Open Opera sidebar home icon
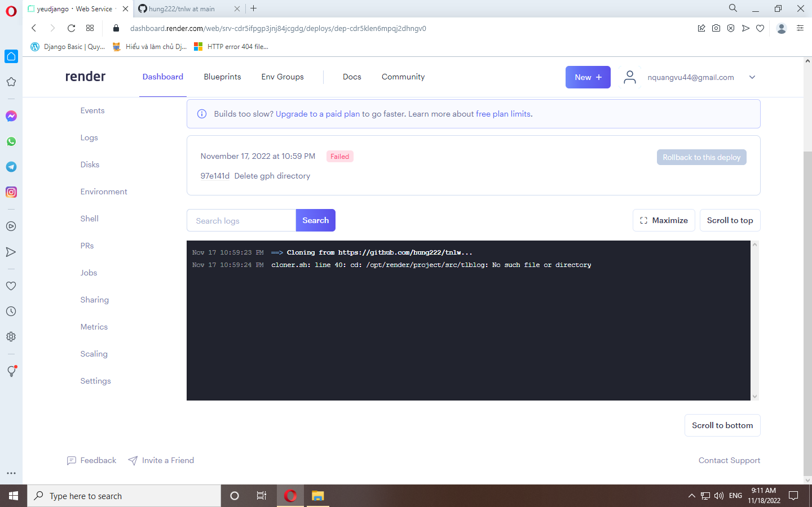The height and width of the screenshot is (507, 812). (11, 56)
